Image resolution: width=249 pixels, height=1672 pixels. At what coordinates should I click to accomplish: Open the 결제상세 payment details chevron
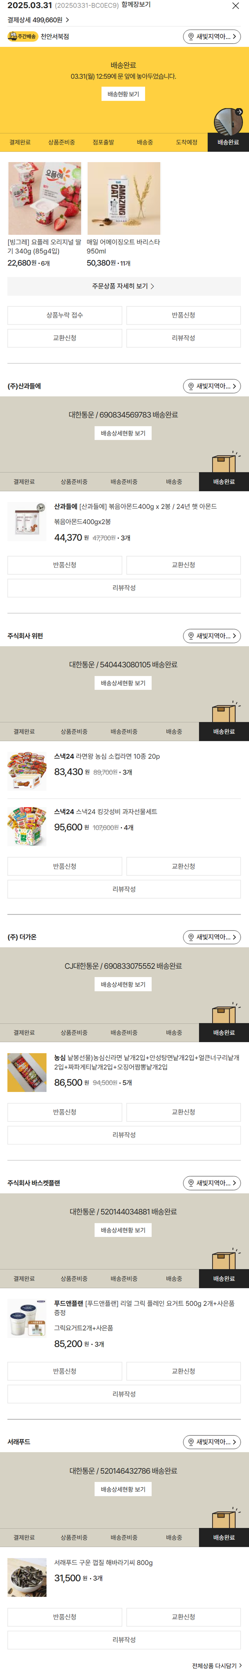67,20
